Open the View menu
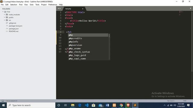Viewport: 193px width, 108px height. (x=26, y=4)
